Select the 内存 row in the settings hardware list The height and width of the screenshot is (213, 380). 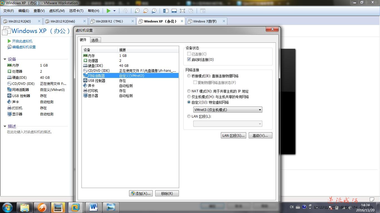tap(130, 56)
